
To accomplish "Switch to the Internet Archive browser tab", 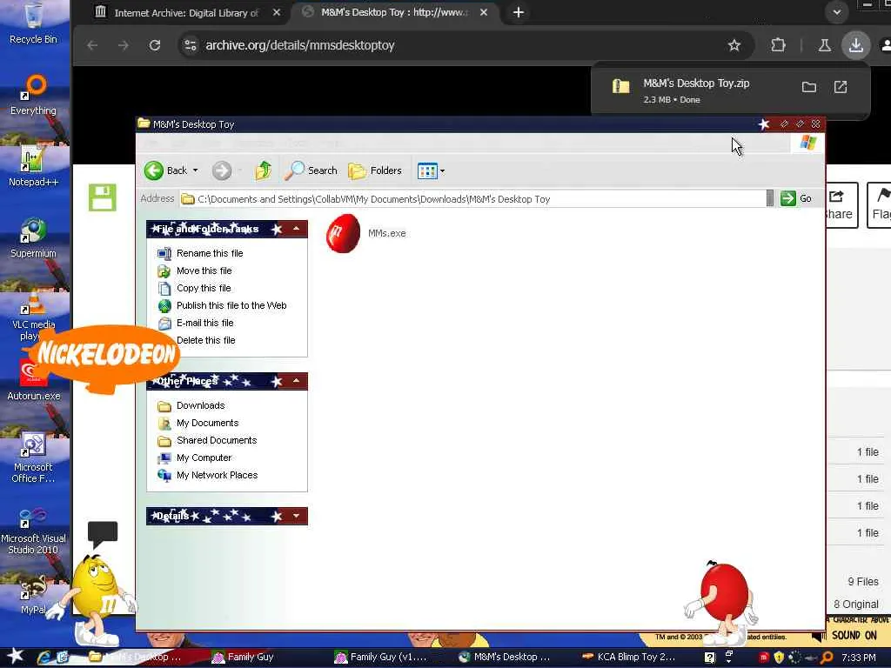I will point(188,12).
